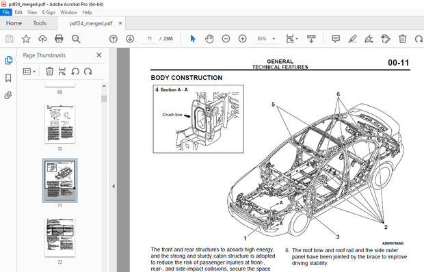This screenshot has height=272, width=424.
Task: Open the Attachments paperclip panel
Action: [8, 95]
